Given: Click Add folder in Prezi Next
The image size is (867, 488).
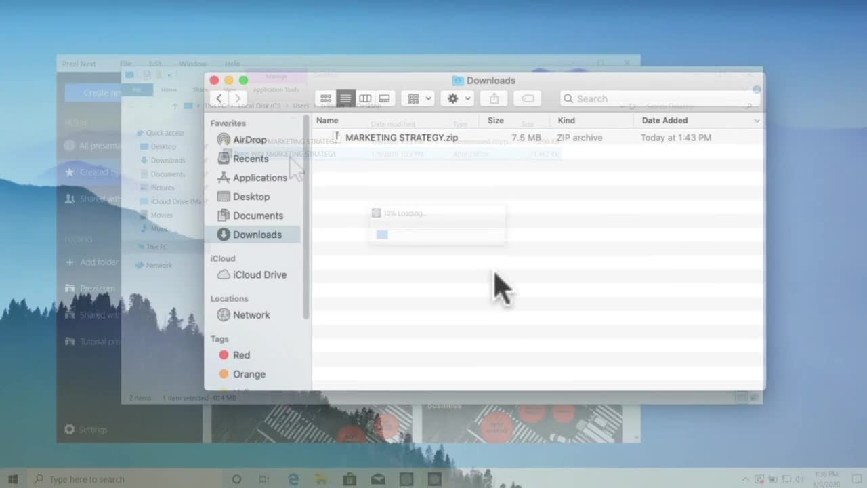Looking at the screenshot, I should pyautogui.click(x=92, y=262).
